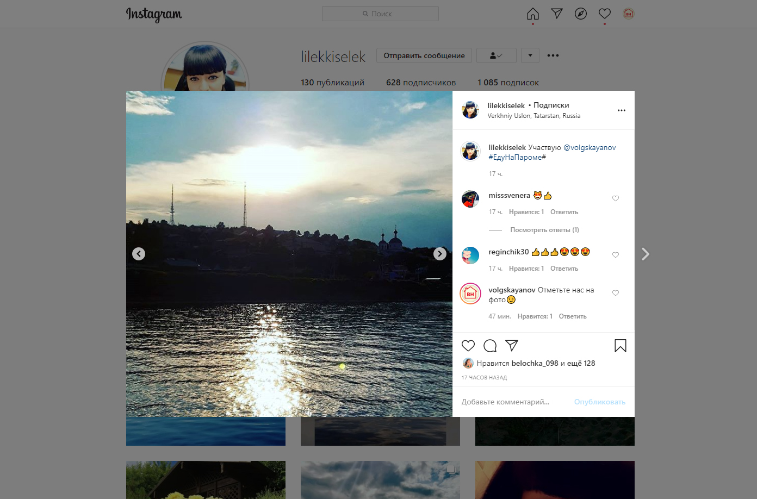This screenshot has height=499, width=757.
Task: Expand suggested accounts dropdown arrow
Action: click(530, 55)
